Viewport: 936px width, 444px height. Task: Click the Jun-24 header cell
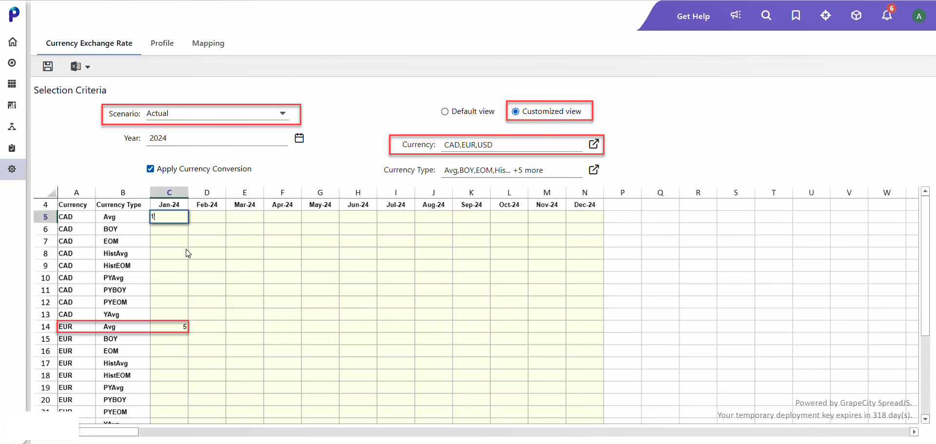(358, 204)
